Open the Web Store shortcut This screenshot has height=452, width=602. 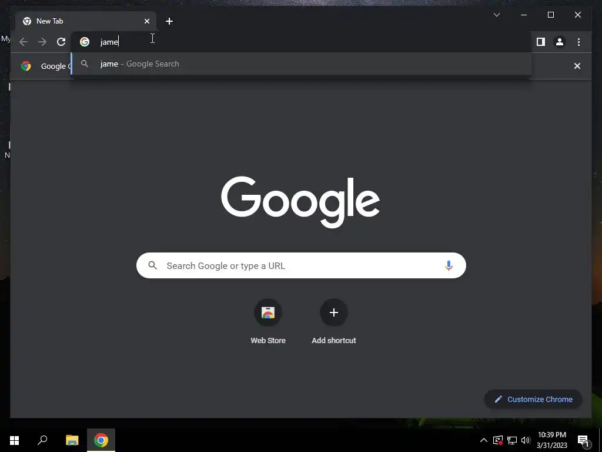point(268,322)
